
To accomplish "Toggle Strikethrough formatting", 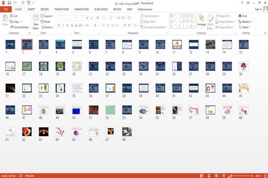I will tap(76, 25).
